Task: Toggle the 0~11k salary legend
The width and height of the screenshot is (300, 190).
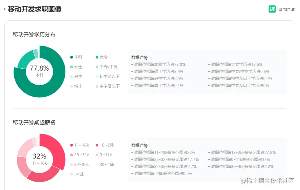Action: 104,155
